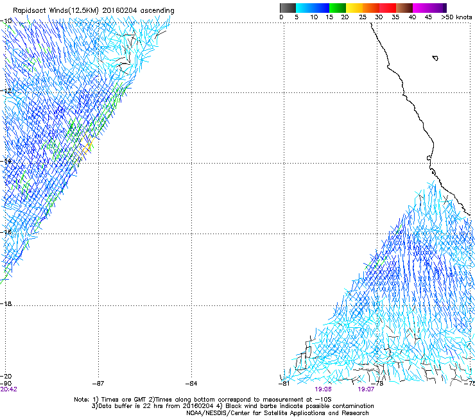Pick the brown 35–40 knots legend segment
This screenshot has width=475, height=417.
coord(404,8)
